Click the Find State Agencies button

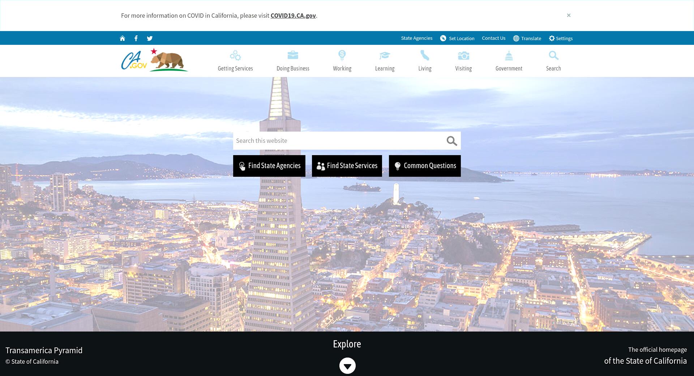pos(269,166)
